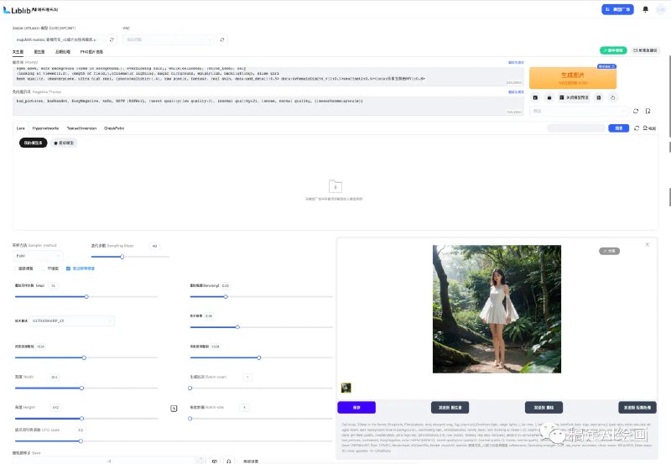Click blue button in top right header
671x464 pixels.
click(x=617, y=9)
